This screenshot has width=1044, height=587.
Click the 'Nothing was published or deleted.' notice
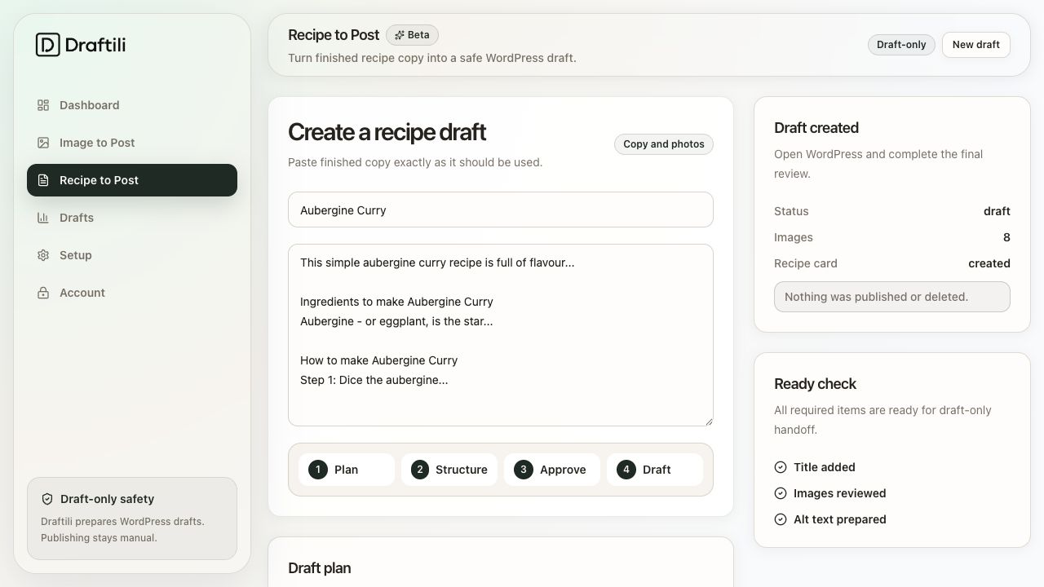click(892, 297)
